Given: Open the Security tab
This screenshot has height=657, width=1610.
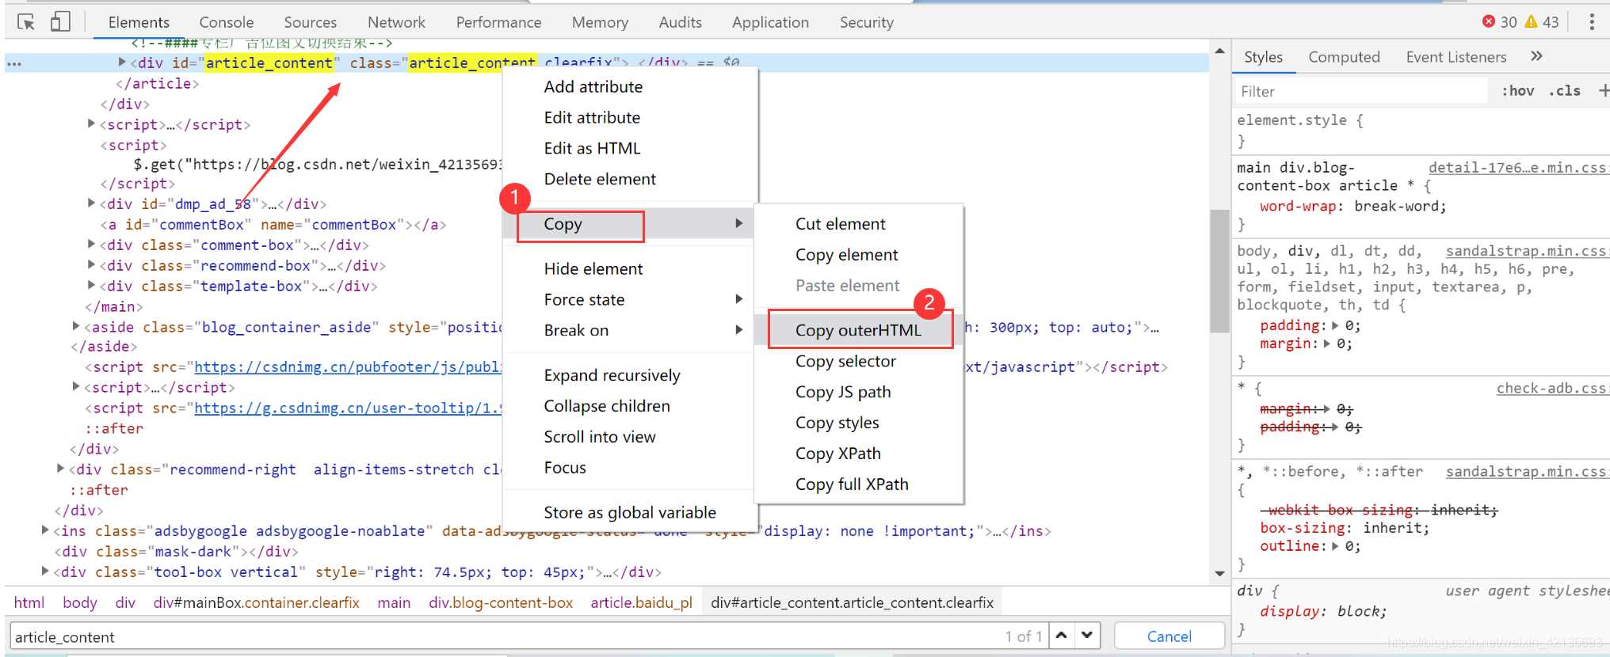Looking at the screenshot, I should tap(867, 22).
